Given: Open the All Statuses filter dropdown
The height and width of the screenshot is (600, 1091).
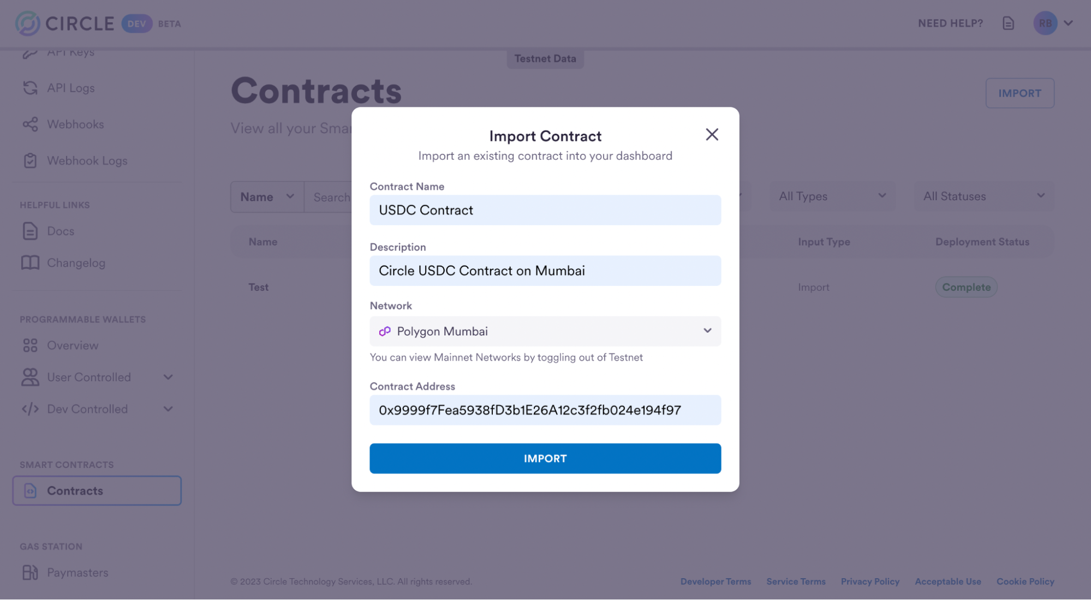Looking at the screenshot, I should coord(983,196).
